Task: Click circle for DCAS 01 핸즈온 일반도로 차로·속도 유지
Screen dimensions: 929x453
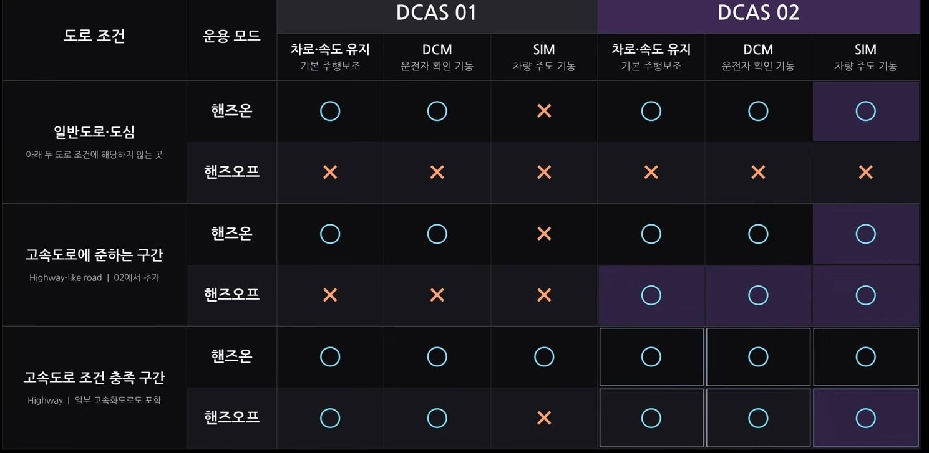Action: pyautogui.click(x=330, y=111)
